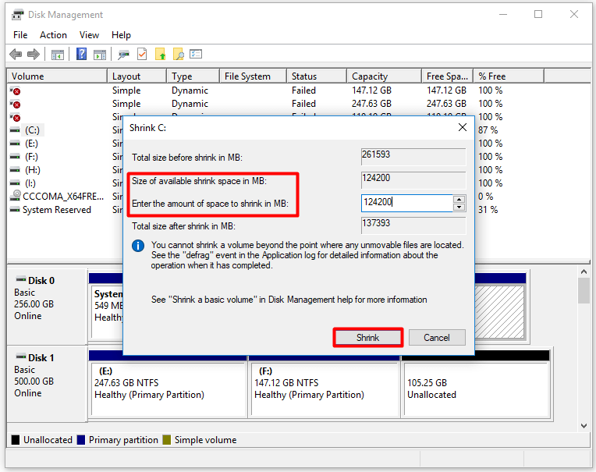Click the checkmark document toolbar icon

142,54
